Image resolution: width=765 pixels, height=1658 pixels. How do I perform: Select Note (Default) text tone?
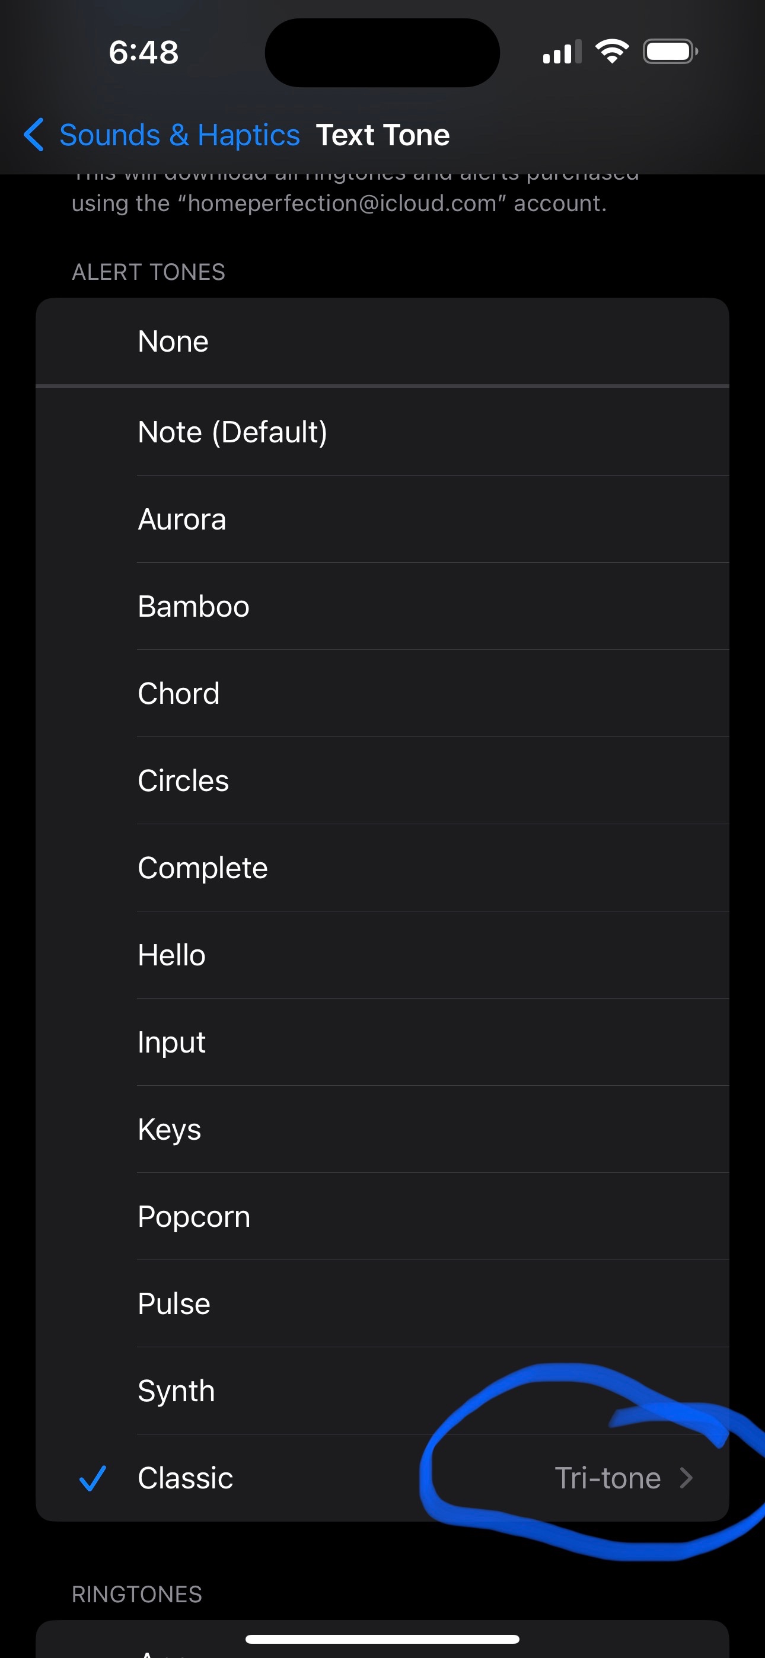pos(383,432)
